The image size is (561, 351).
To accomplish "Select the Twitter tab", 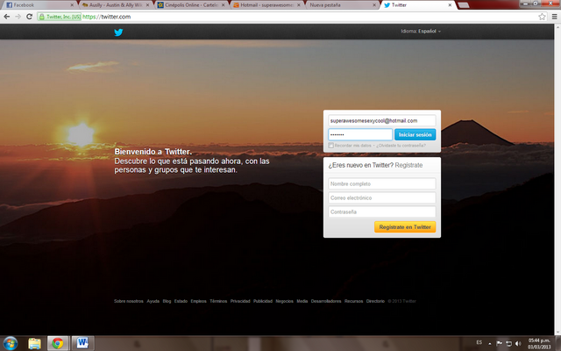I will [417, 5].
